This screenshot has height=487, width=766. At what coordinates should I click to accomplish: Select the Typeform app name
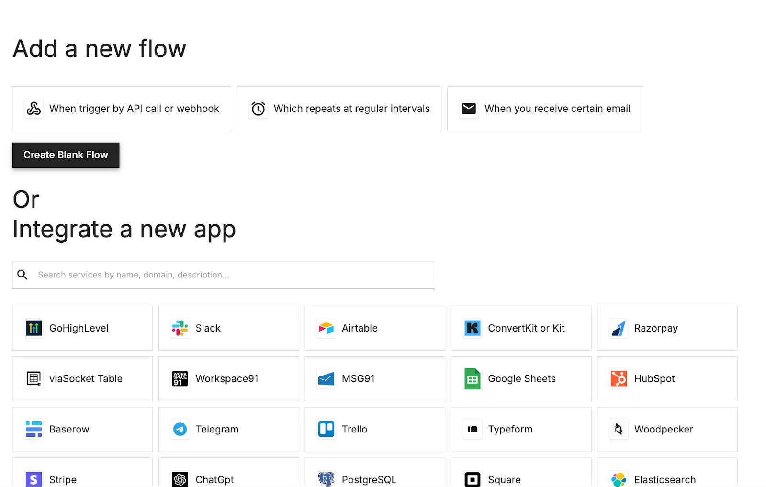coord(510,430)
